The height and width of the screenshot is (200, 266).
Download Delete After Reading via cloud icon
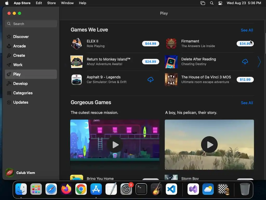(x=245, y=61)
